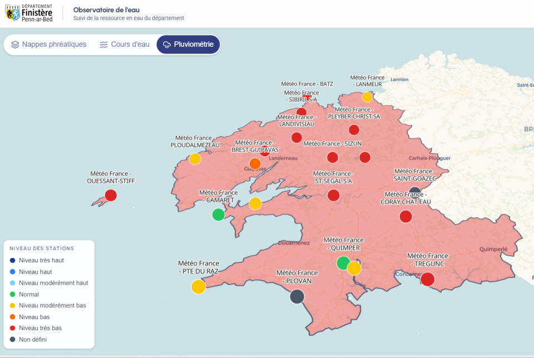Click the Finistère department logo
This screenshot has height=358, width=534.
click(29, 13)
